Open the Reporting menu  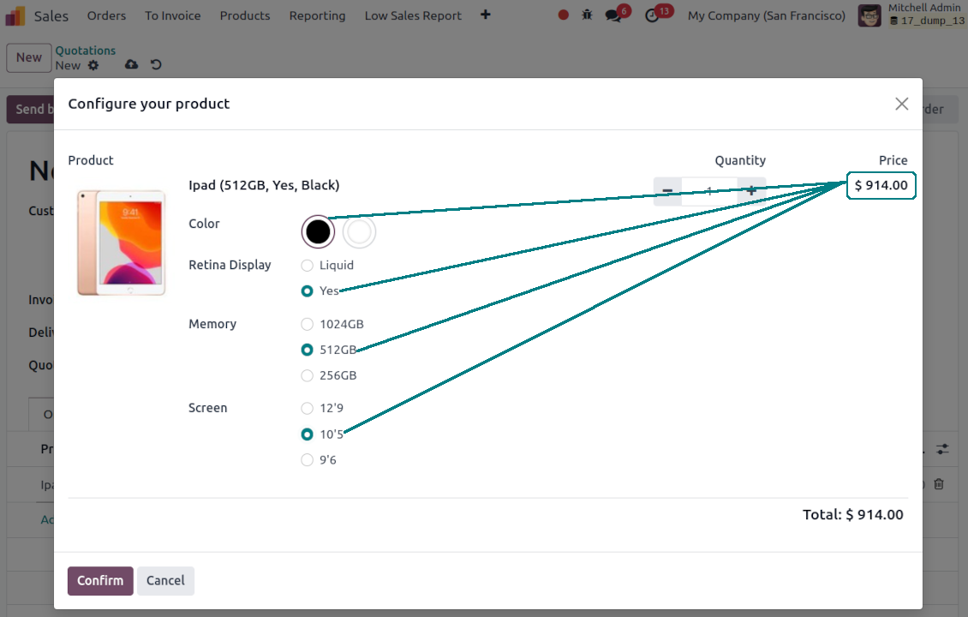point(317,15)
